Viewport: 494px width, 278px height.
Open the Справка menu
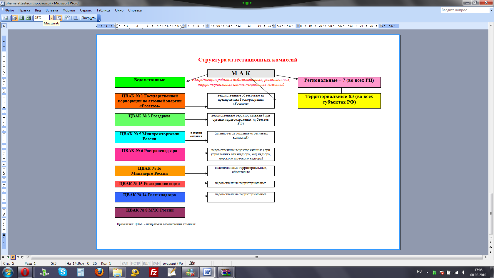[x=135, y=10]
